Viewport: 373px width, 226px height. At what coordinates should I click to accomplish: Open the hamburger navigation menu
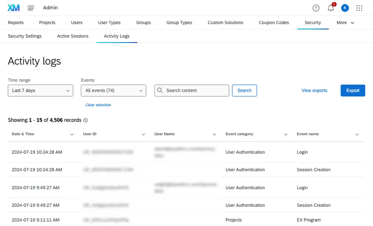click(x=31, y=8)
